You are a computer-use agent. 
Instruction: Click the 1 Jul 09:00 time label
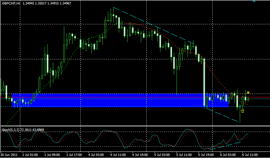[52, 155]
